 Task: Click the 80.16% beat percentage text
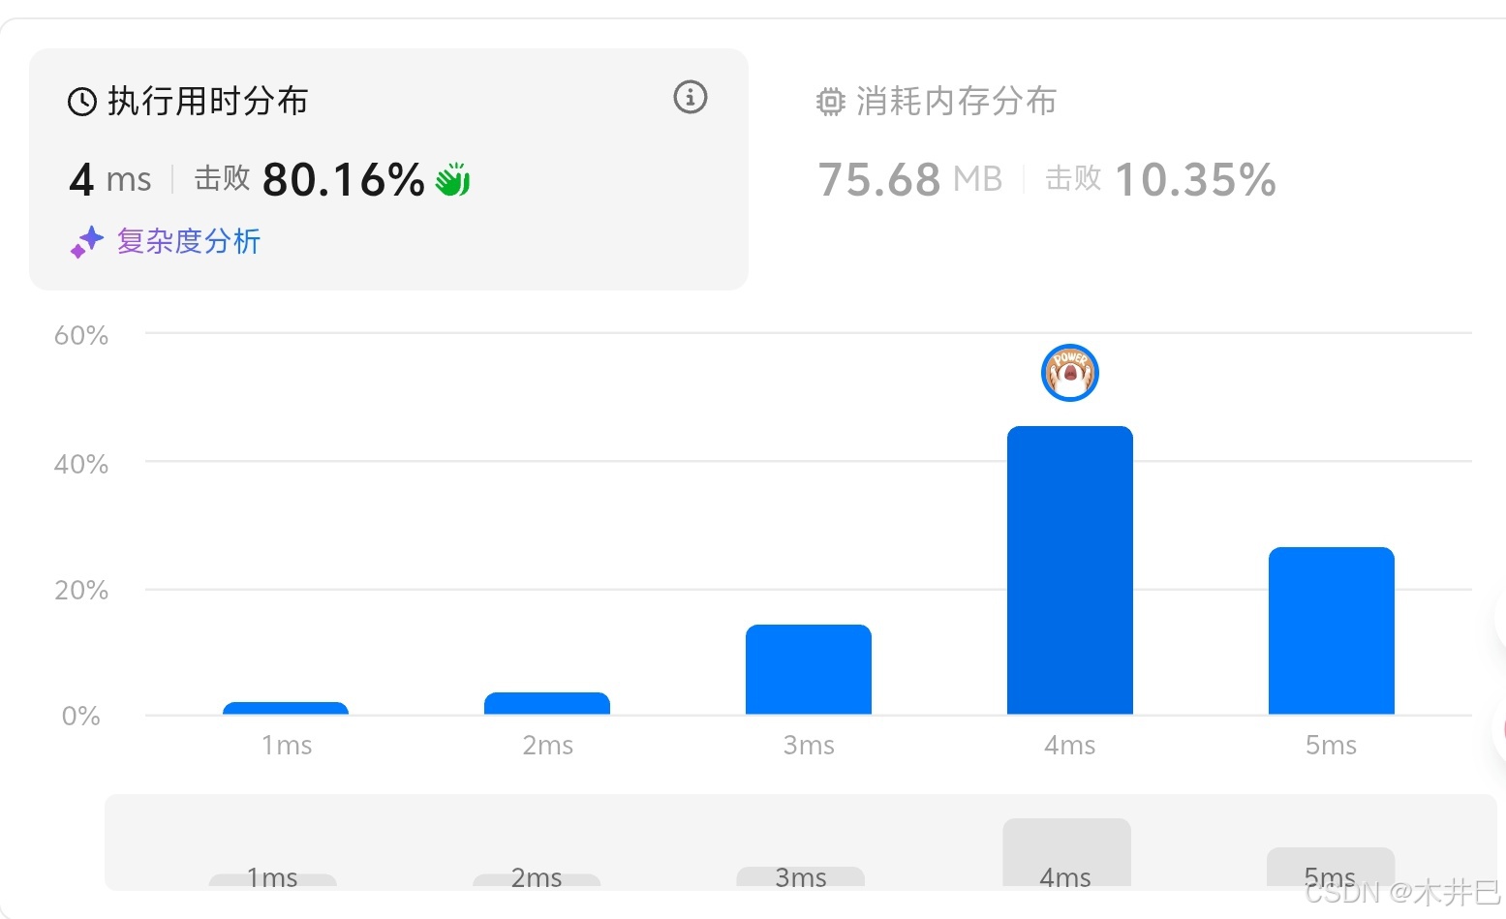point(343,179)
